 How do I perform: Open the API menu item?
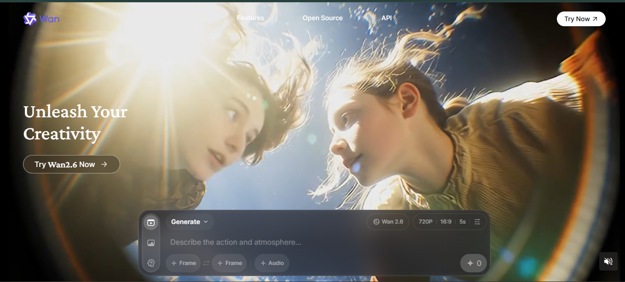coord(387,18)
